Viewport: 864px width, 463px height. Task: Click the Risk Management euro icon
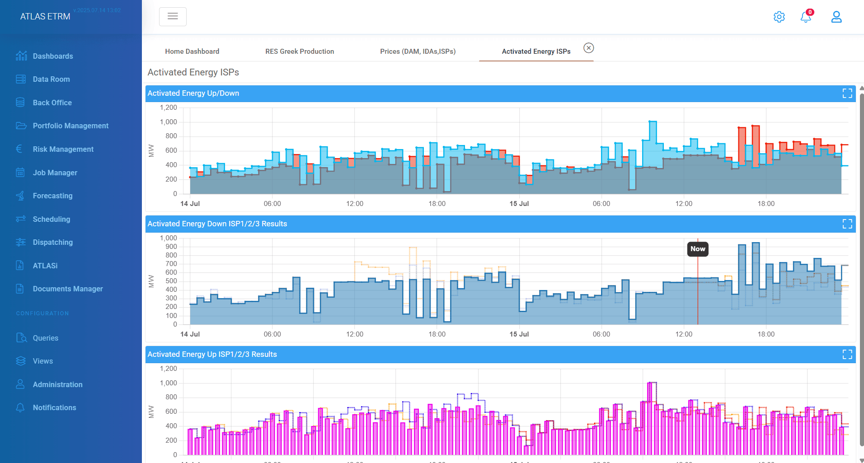19,149
